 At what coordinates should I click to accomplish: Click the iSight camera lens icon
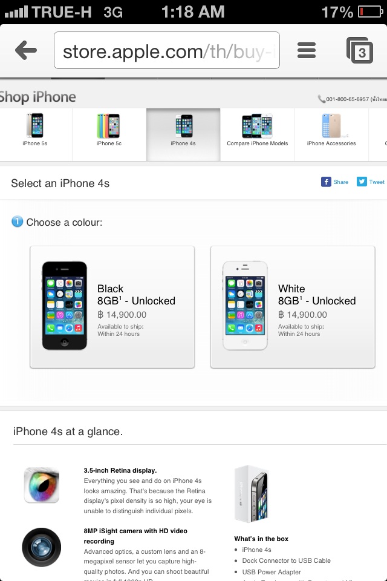(42, 547)
